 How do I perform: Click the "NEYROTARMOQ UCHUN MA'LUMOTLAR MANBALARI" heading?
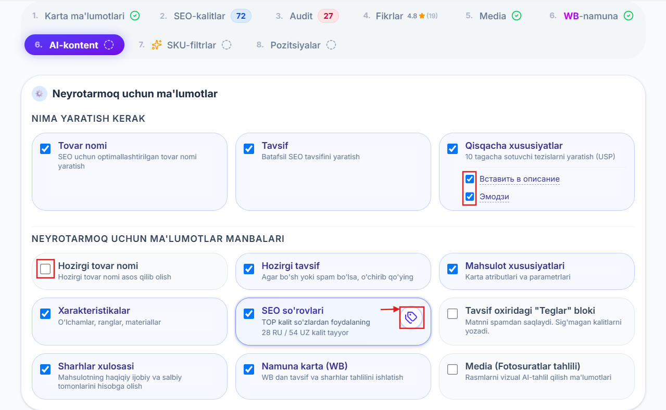point(158,239)
